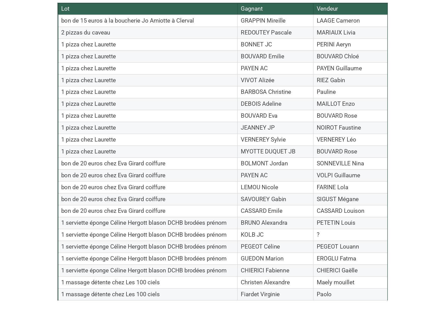Click the seller cell reading 'Paolo'

(x=324, y=294)
